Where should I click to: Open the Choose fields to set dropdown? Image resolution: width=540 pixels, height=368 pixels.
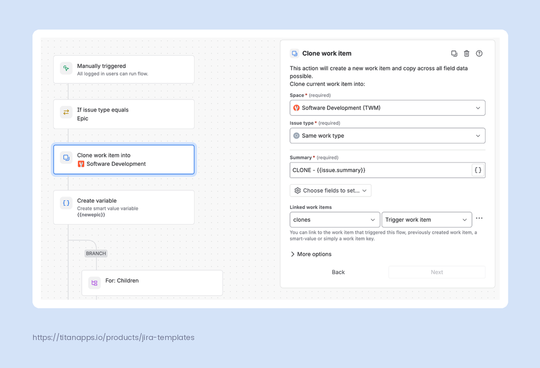click(331, 191)
